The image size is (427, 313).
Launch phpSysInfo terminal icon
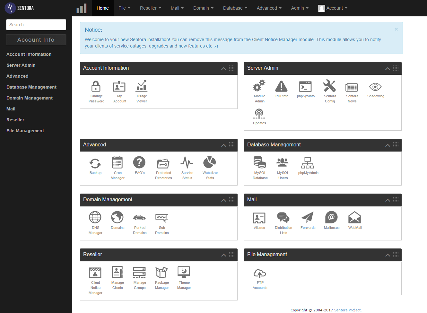[x=305, y=87]
